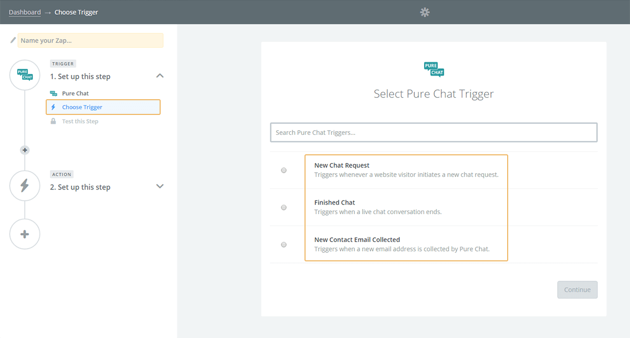The height and width of the screenshot is (338, 630).
Task: Click the Choose Trigger breadcrumb text
Action: tap(76, 12)
